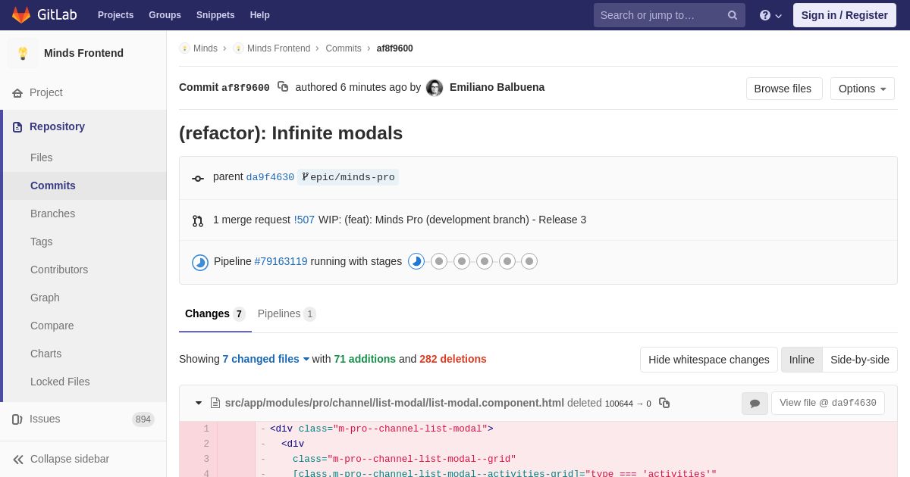Click the sixth pipeline stage circle
This screenshot has height=477, width=910.
tap(529, 261)
